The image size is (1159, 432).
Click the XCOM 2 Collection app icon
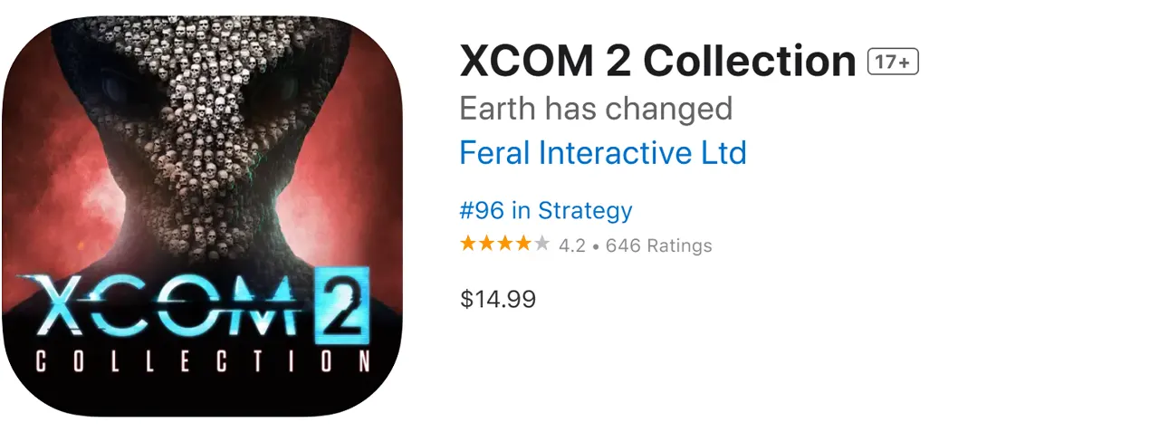pos(203,216)
